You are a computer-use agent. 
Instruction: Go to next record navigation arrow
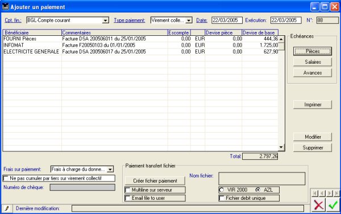330,193
